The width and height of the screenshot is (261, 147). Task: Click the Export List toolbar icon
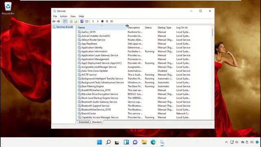coord(76,21)
